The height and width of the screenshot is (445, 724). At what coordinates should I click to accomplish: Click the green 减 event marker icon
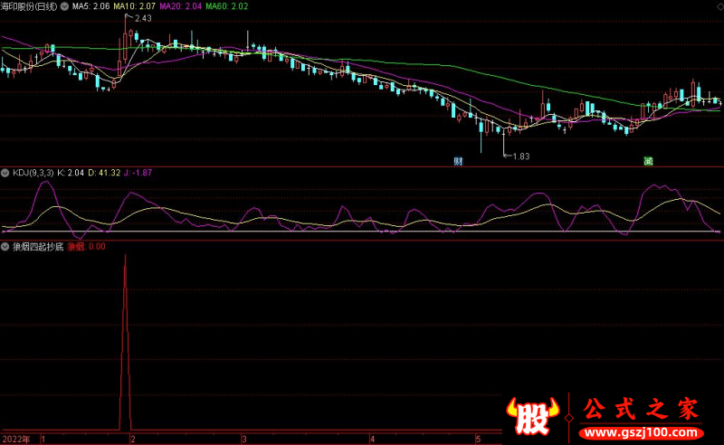point(648,161)
